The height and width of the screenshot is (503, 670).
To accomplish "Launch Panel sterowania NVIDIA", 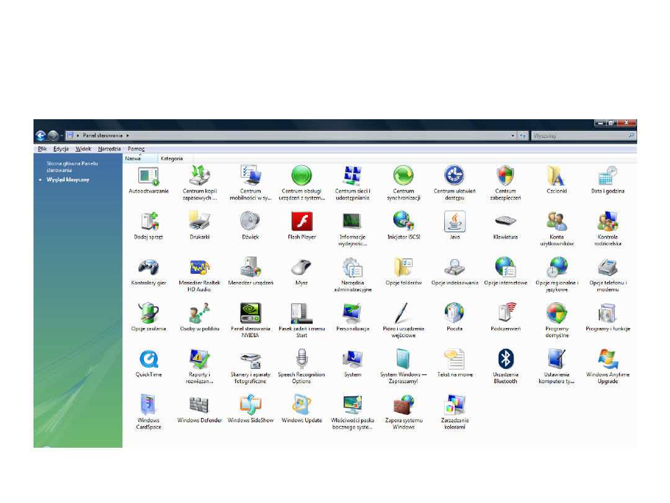I will point(251,314).
